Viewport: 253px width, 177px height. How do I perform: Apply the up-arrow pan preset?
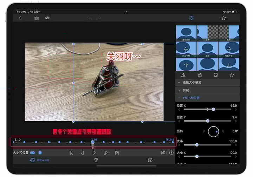coord(186,64)
